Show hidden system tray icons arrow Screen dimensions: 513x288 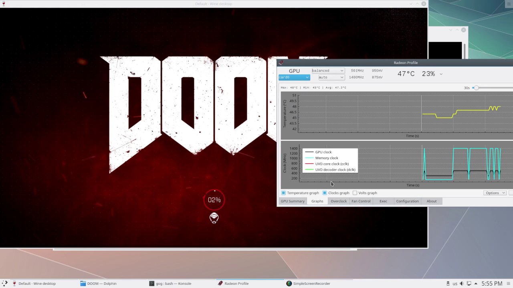pos(476,283)
